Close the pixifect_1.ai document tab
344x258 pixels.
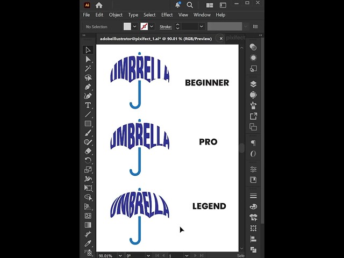(x=221, y=39)
